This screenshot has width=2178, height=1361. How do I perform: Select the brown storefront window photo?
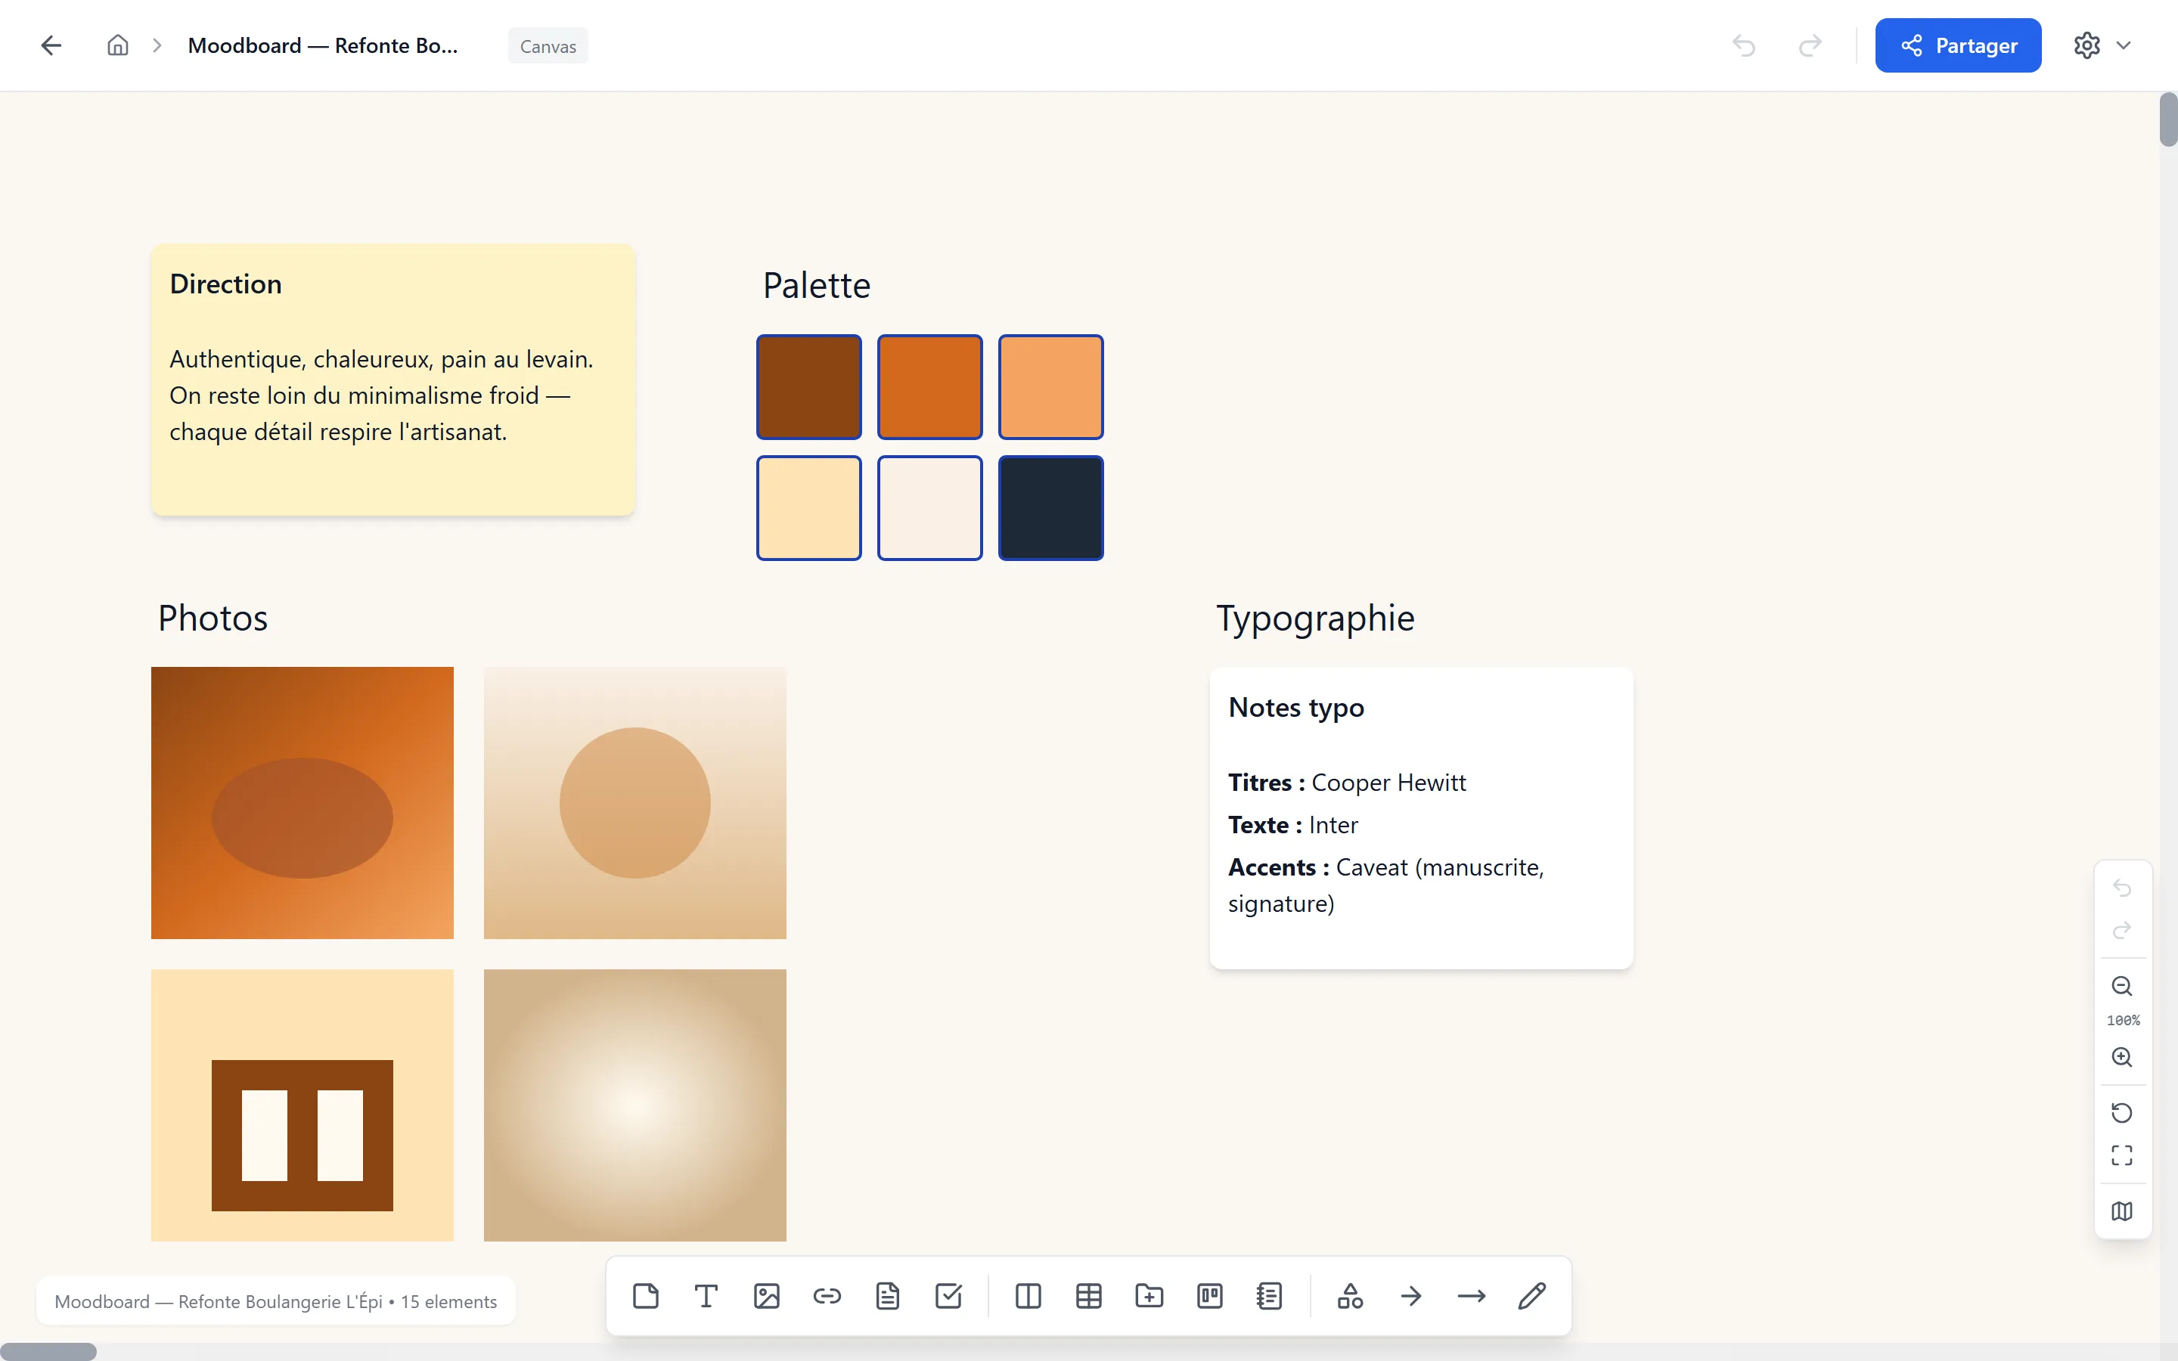(302, 1105)
